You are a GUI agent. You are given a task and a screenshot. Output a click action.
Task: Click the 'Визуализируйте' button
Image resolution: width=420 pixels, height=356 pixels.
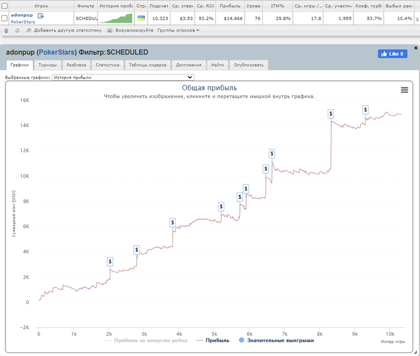[130, 31]
